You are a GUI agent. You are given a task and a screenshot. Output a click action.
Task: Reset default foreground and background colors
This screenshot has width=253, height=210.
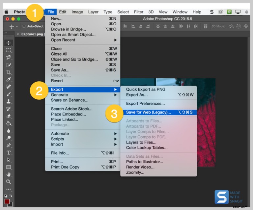6,196
